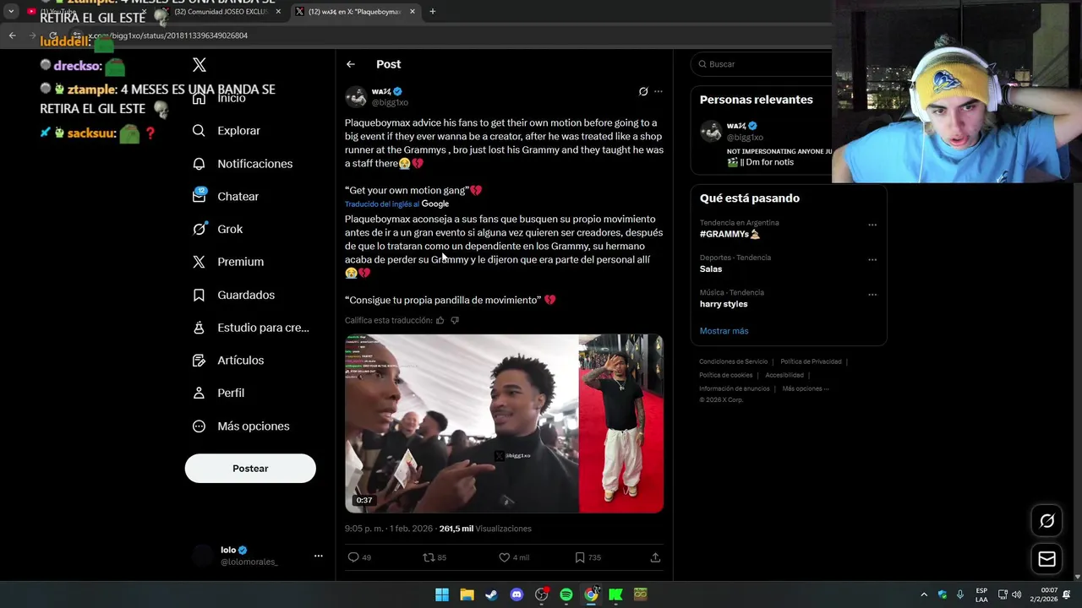Open the volume control in system tray
The height and width of the screenshot is (608, 1082).
[1017, 594]
